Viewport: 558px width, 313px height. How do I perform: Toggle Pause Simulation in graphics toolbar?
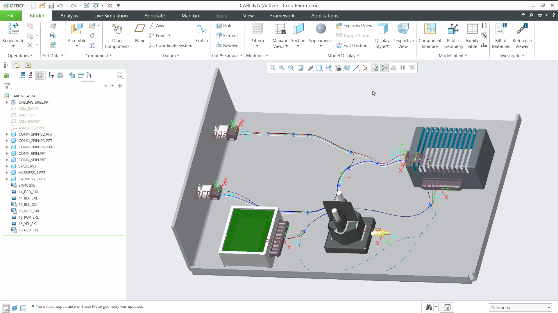pyautogui.click(x=403, y=68)
